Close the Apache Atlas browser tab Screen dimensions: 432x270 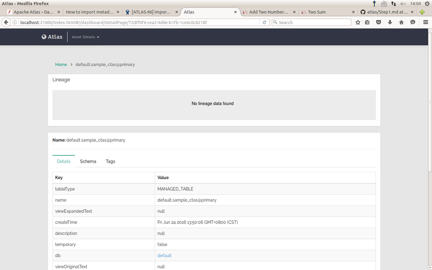point(59,12)
